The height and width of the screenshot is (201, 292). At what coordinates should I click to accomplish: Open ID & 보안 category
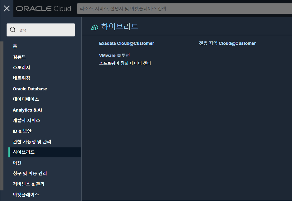(x=22, y=131)
